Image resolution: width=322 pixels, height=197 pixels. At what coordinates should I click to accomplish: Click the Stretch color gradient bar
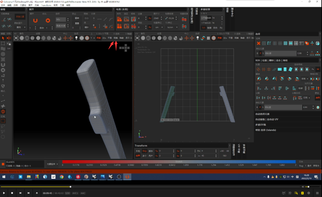pos(179,162)
